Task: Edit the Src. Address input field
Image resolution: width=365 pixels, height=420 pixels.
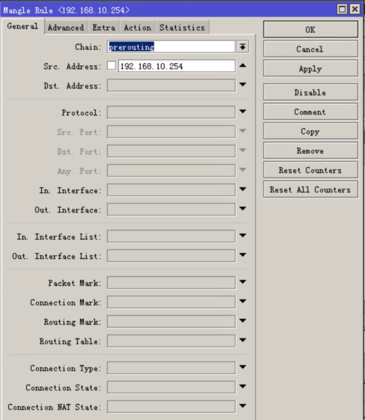Action: [177, 66]
